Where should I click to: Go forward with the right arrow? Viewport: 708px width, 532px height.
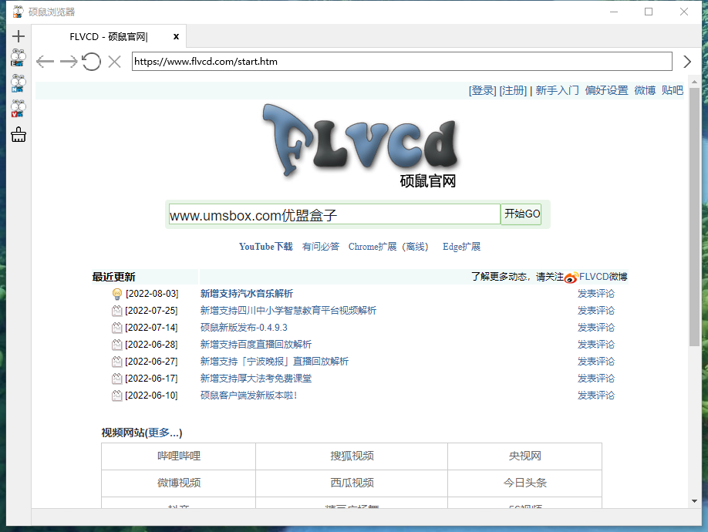[x=69, y=62]
